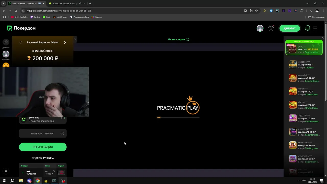The width and height of the screenshot is (327, 184).
Task: Open the Windows notification center
Action: coord(322,181)
